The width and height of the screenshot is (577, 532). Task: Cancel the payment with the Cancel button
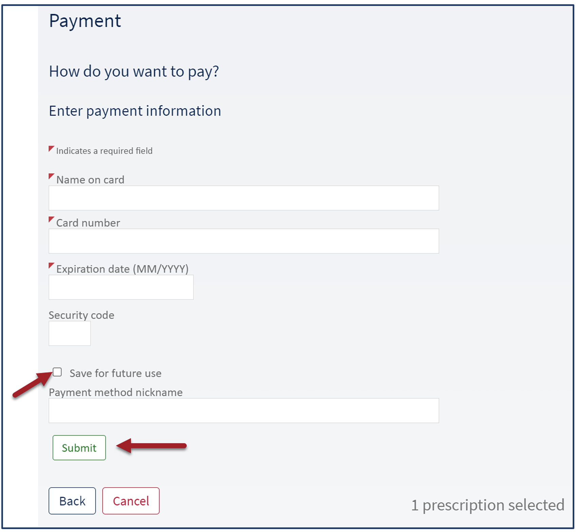[x=131, y=501]
